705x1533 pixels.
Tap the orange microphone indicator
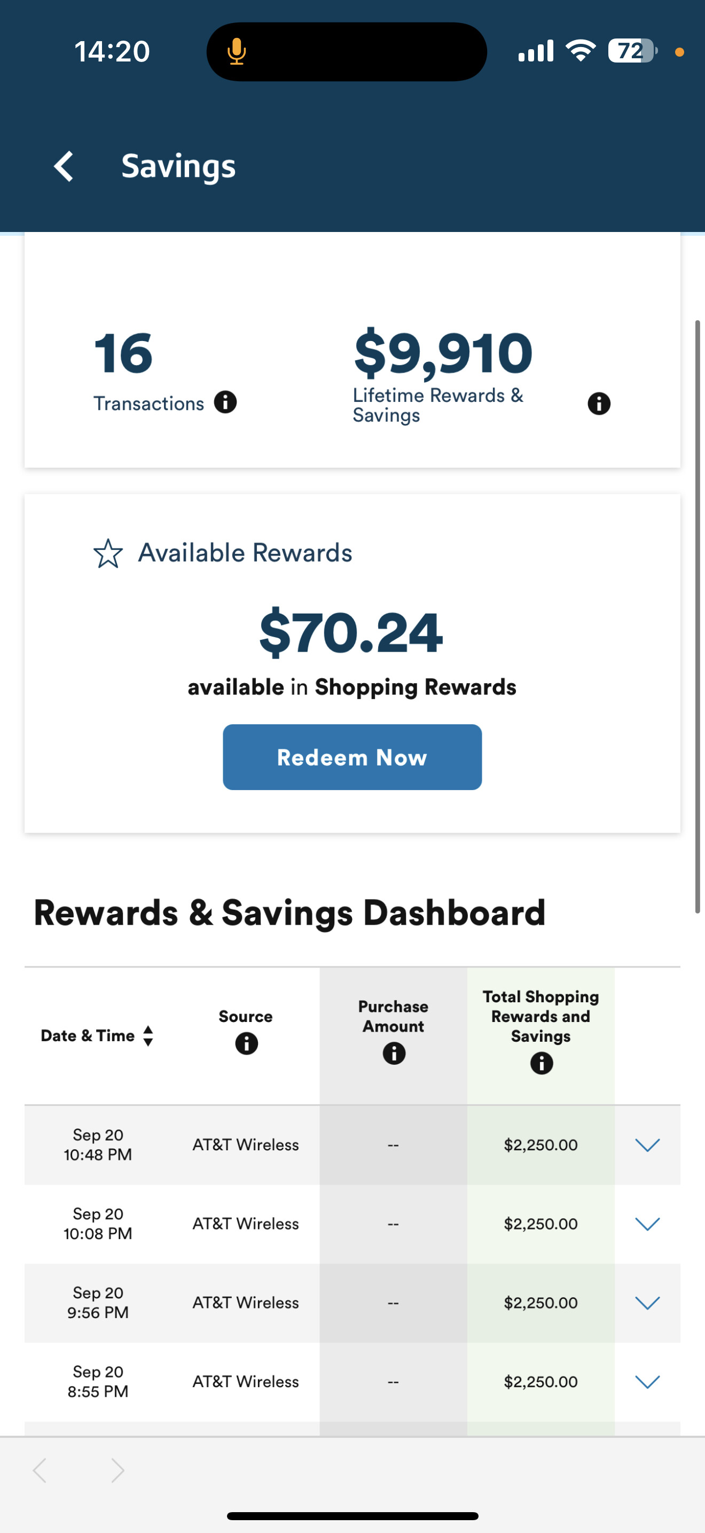coord(237,52)
